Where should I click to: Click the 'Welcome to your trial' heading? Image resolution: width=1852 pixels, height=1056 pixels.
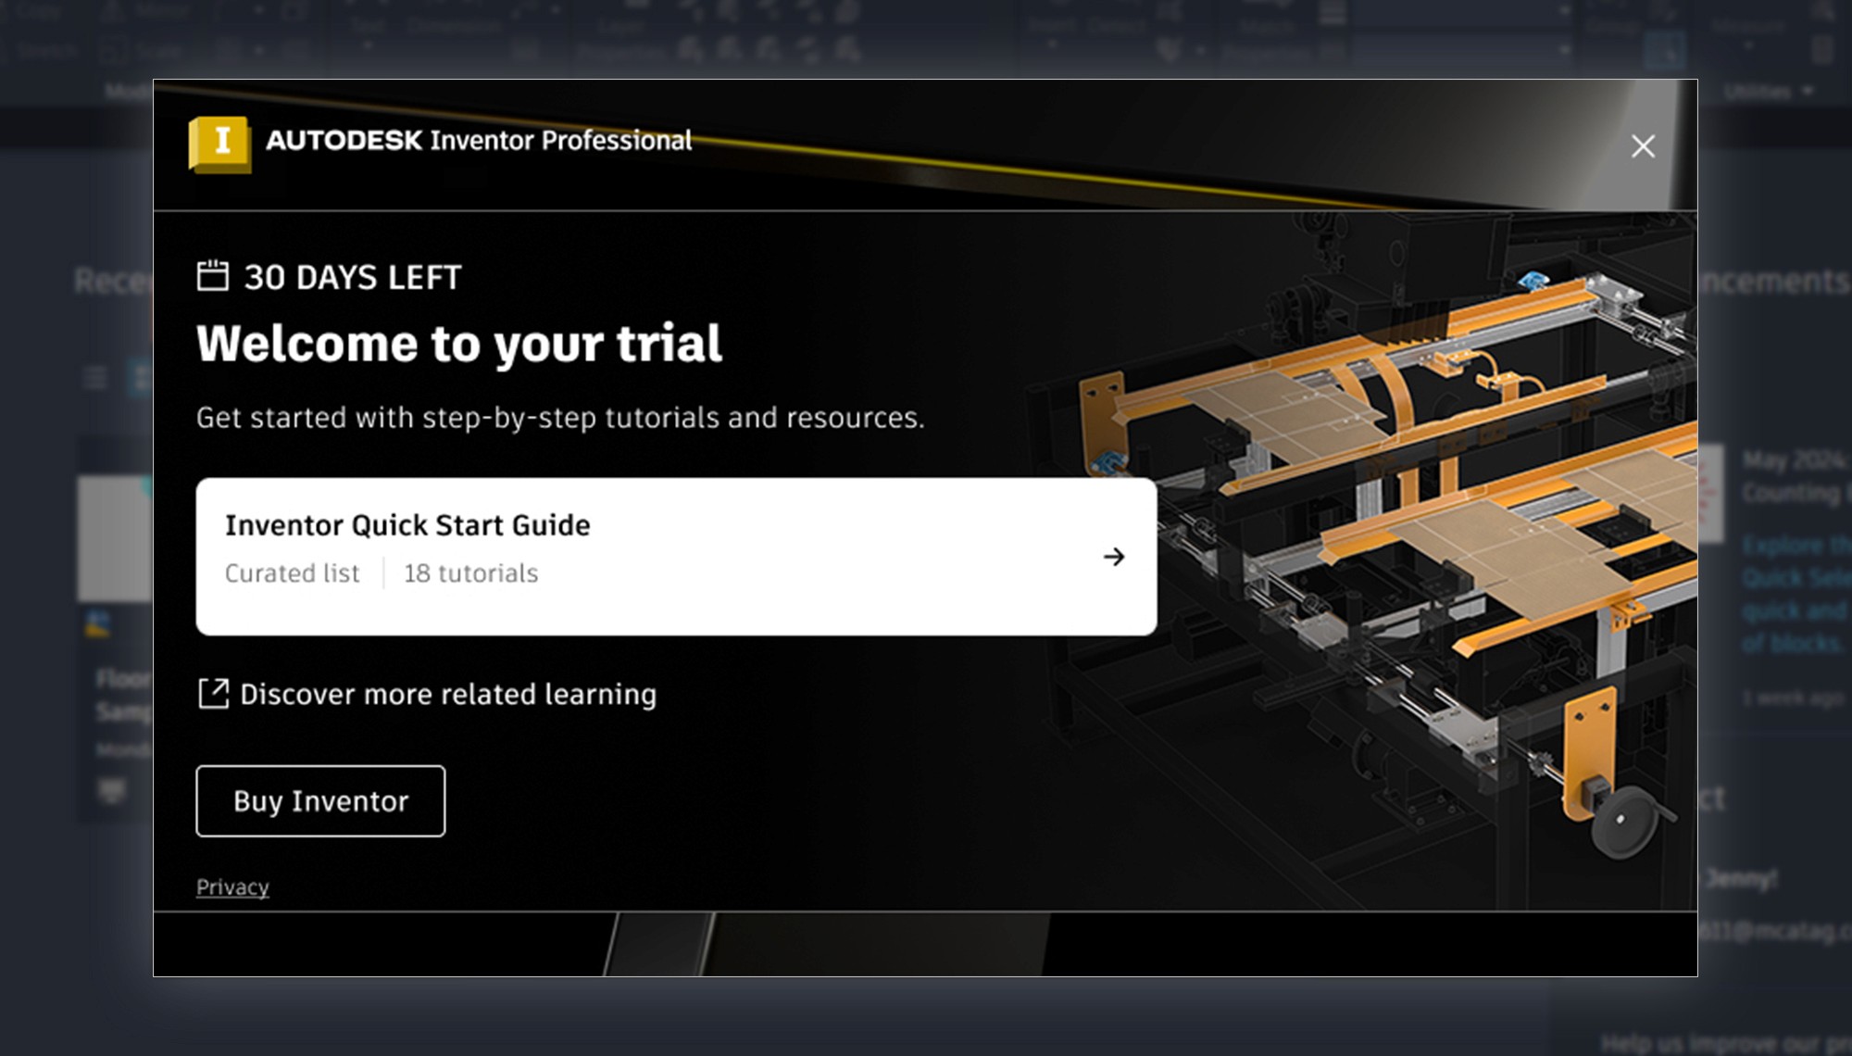(459, 344)
